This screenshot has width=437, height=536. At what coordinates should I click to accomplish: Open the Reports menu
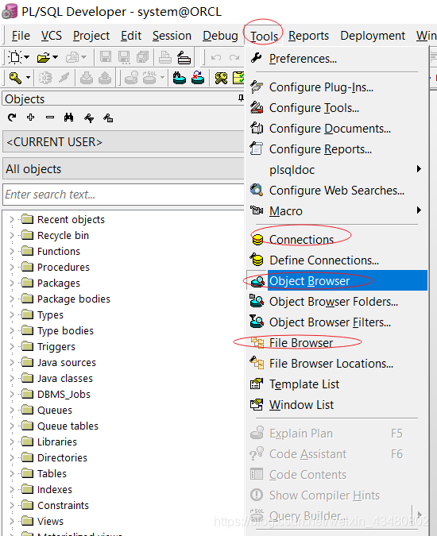pyautogui.click(x=308, y=36)
